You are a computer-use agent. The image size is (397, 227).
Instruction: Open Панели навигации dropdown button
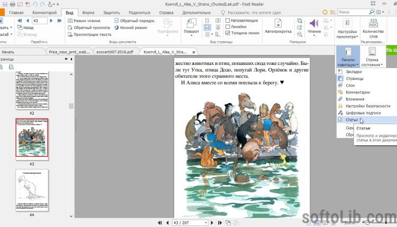pos(348,57)
